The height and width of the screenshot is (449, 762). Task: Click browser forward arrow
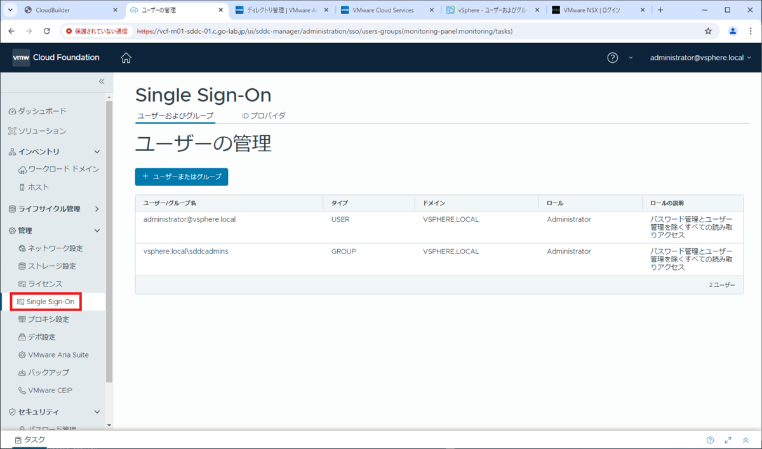(x=29, y=30)
